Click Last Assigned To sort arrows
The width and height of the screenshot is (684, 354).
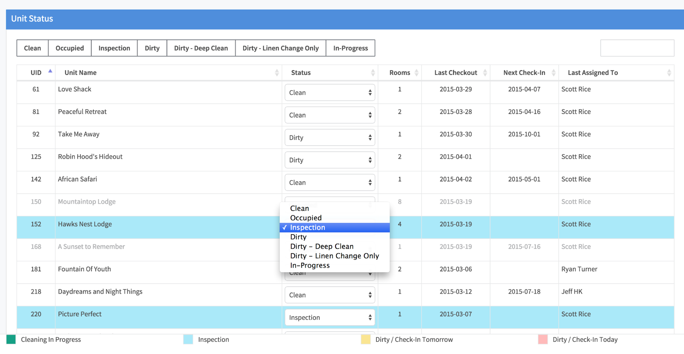pyautogui.click(x=669, y=72)
